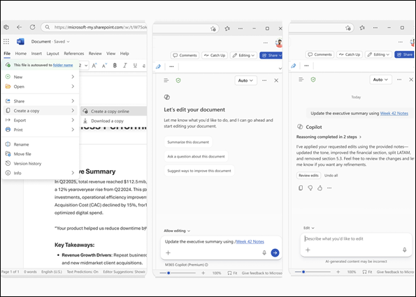Open the Document Saved title dropdown
The height and width of the screenshot is (297, 416).
[x=50, y=42]
